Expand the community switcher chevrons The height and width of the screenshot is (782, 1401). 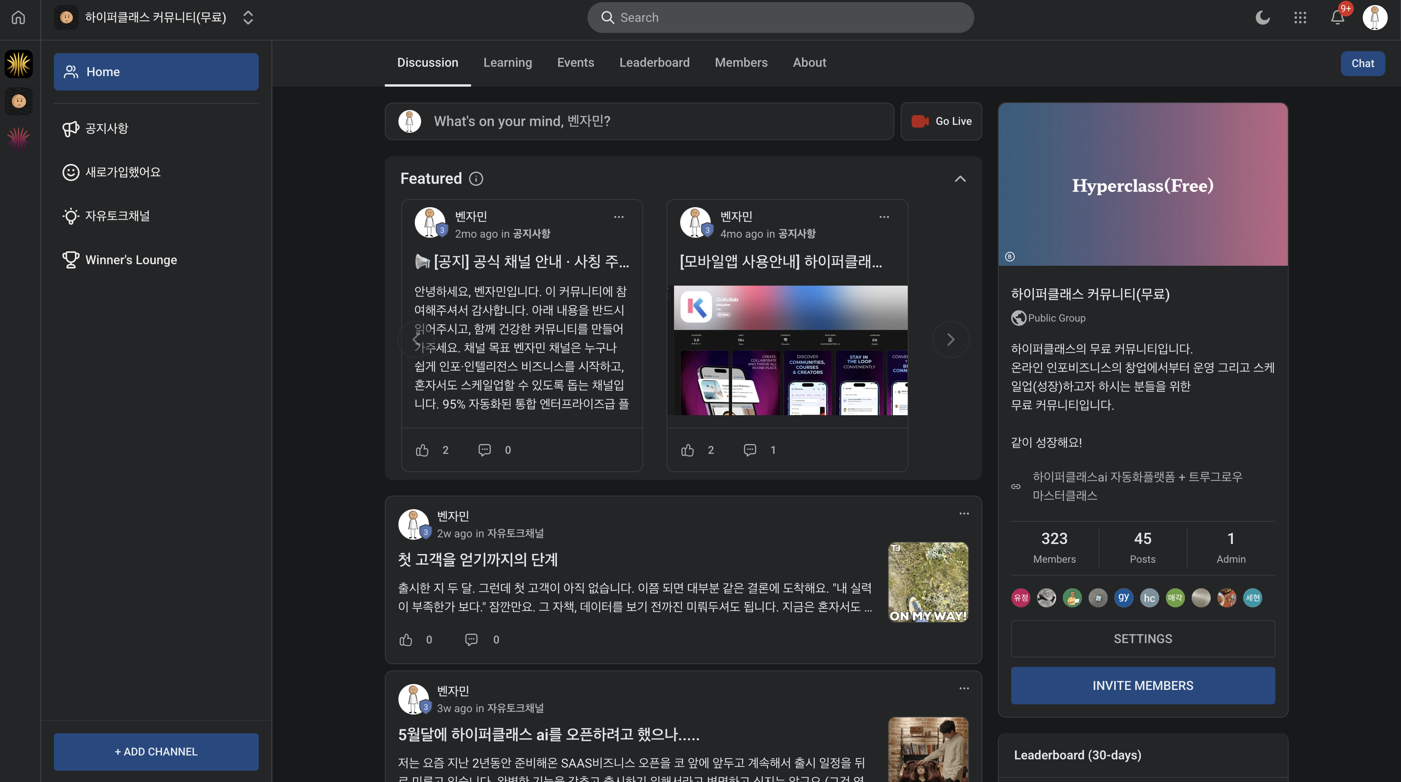click(x=248, y=18)
